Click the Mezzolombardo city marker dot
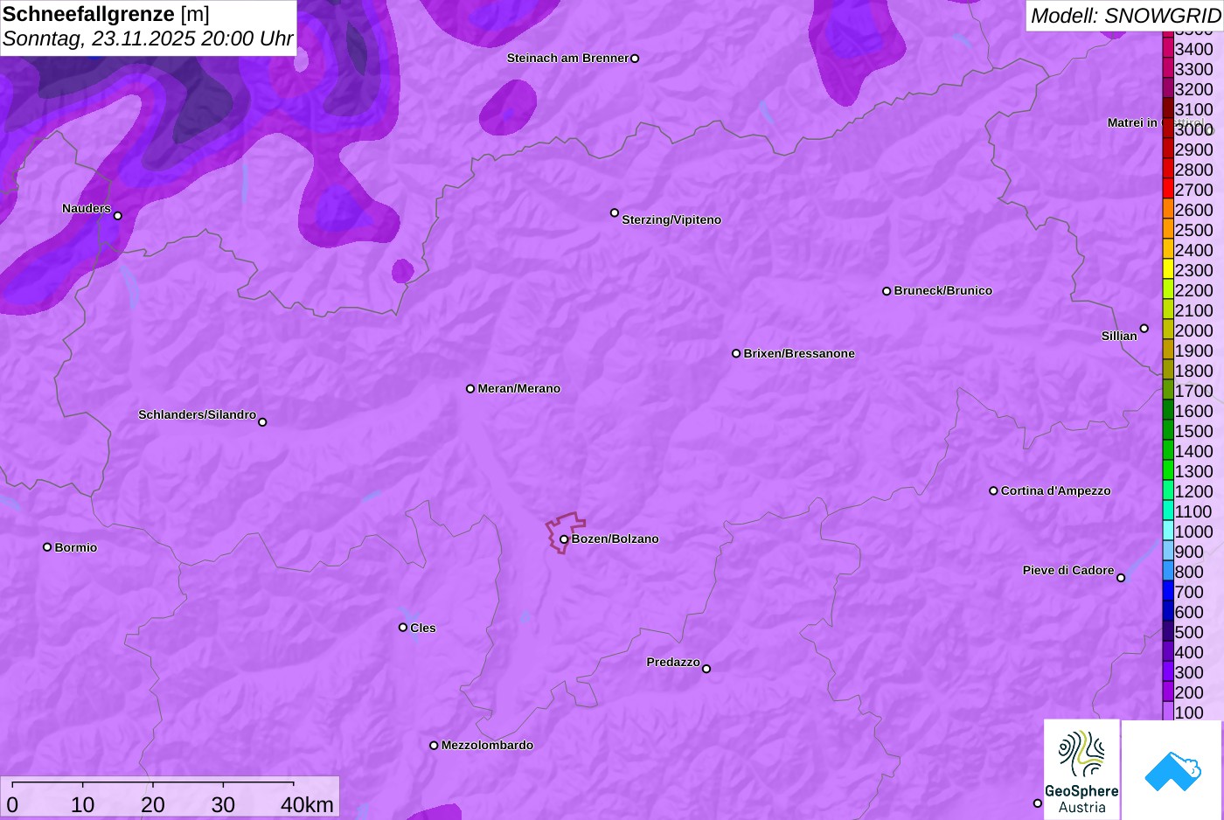The height and width of the screenshot is (820, 1224). tap(434, 746)
